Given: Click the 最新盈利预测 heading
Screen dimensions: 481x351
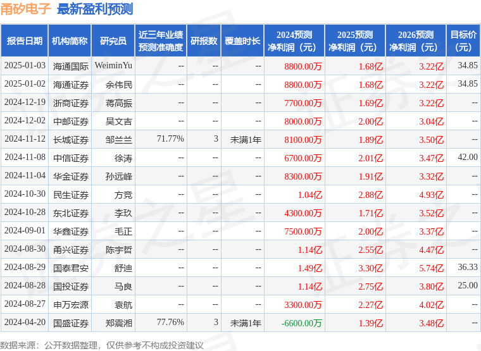Looking at the screenshot, I should click(95, 9).
